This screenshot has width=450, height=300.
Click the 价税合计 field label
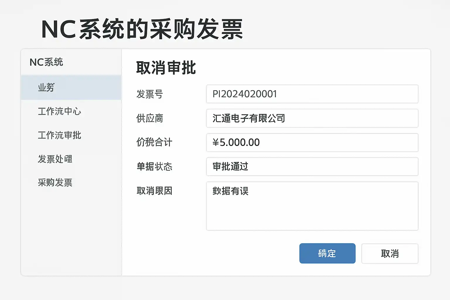(x=154, y=142)
